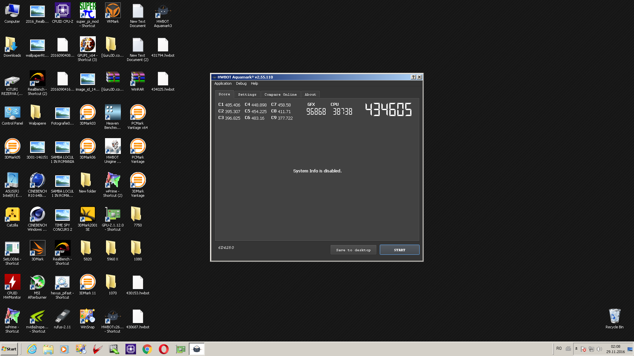
Task: Select the 434025.hwbot file
Action: pos(163,81)
